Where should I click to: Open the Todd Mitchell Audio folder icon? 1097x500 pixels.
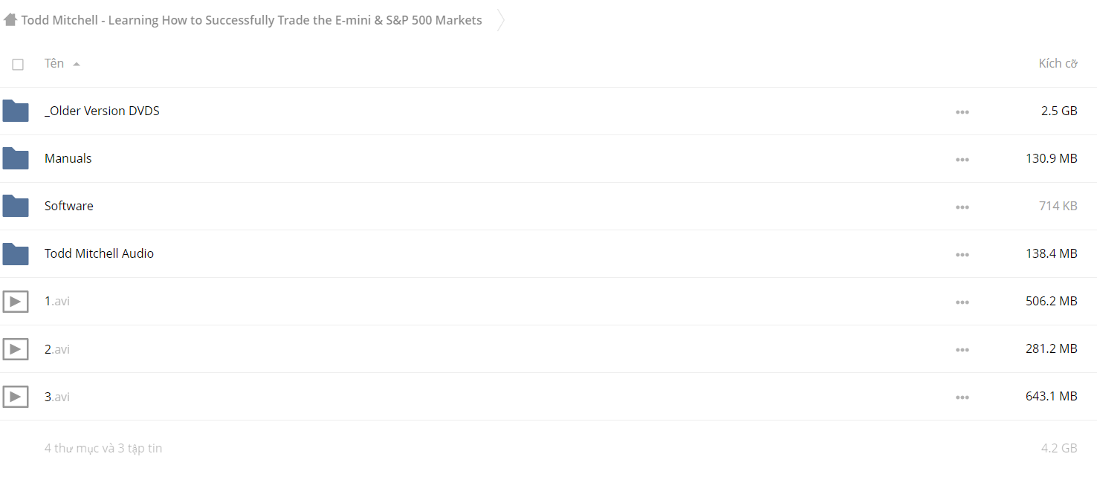pos(16,253)
